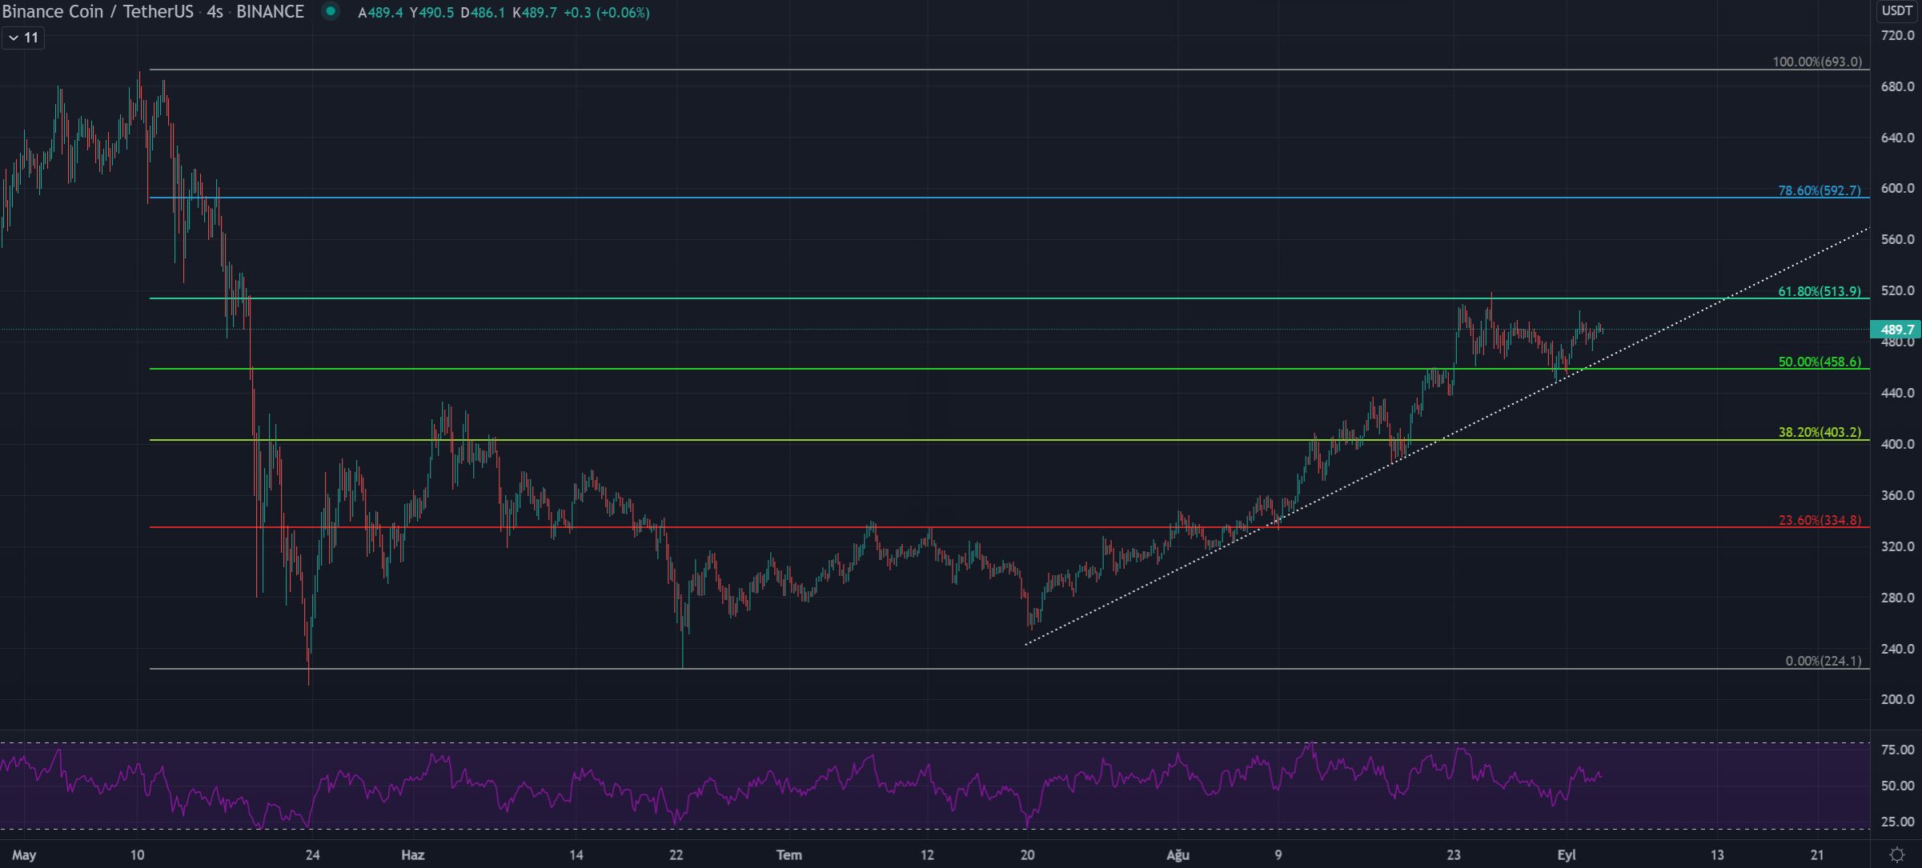Open the USDT currency selector
Screen dimensions: 1922x868
1896,10
